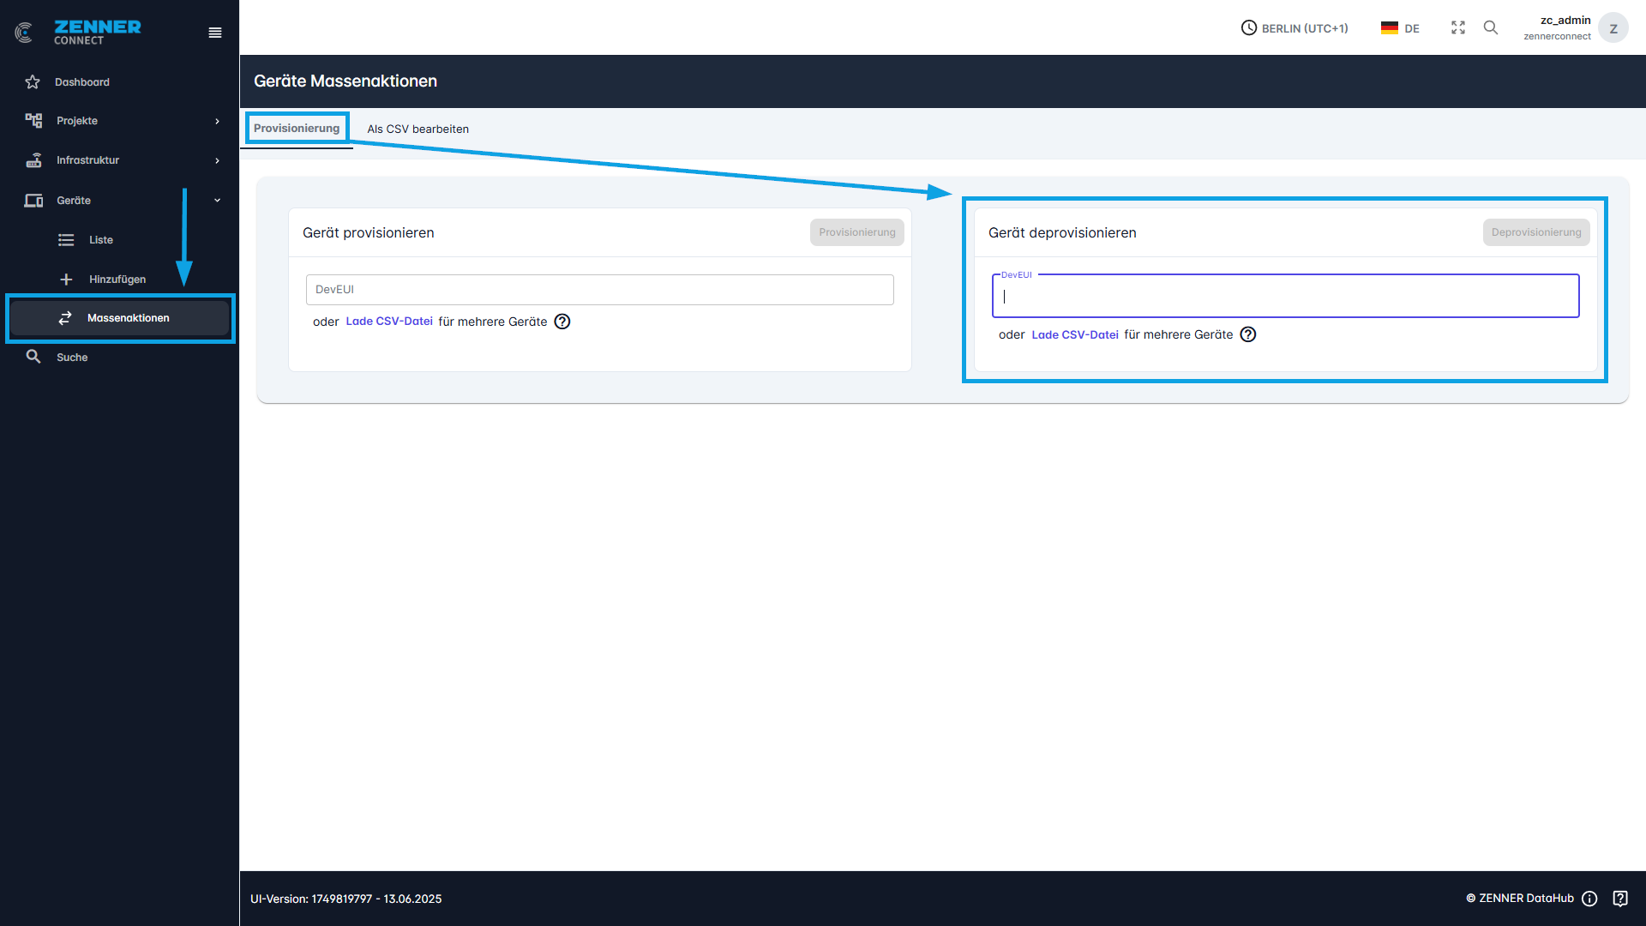The height and width of the screenshot is (926, 1646).
Task: Click the footer help question icon
Action: 1620,899
